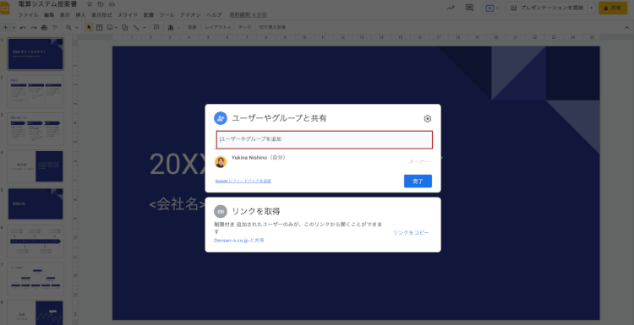Open the ファイル menu
Screen dimensions: 634x325
coord(28,15)
